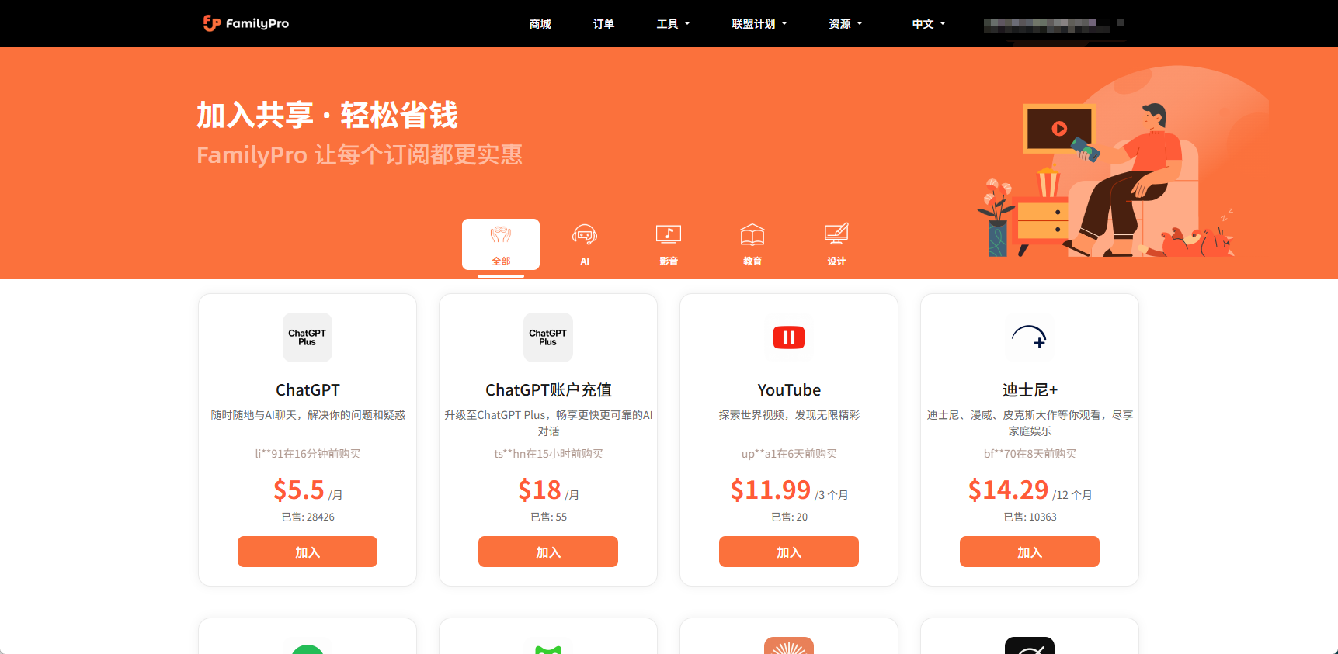Click the $18 price text
This screenshot has width=1338, height=654.
coord(540,490)
